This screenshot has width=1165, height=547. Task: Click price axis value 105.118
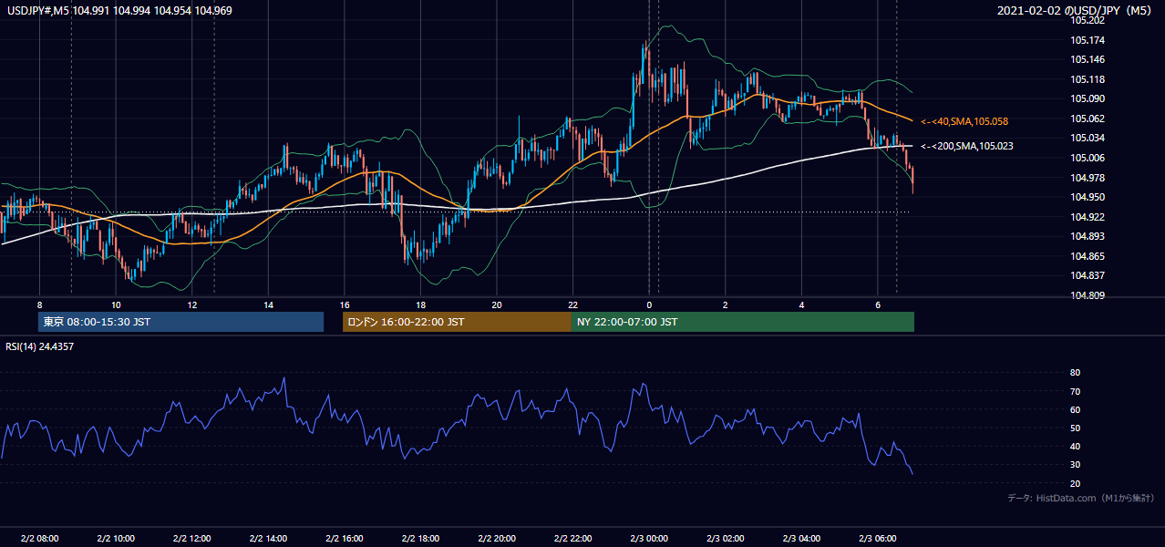pyautogui.click(x=1088, y=79)
